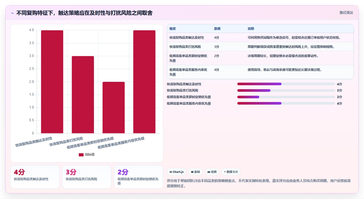
Task: Click description starting 可利用购买间隔作为候选信号
Action: coord(294,38)
